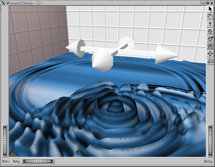Image resolution: width=215 pixels, height=167 pixels.
Task: Close the waterDemo window
Action: point(212,3)
